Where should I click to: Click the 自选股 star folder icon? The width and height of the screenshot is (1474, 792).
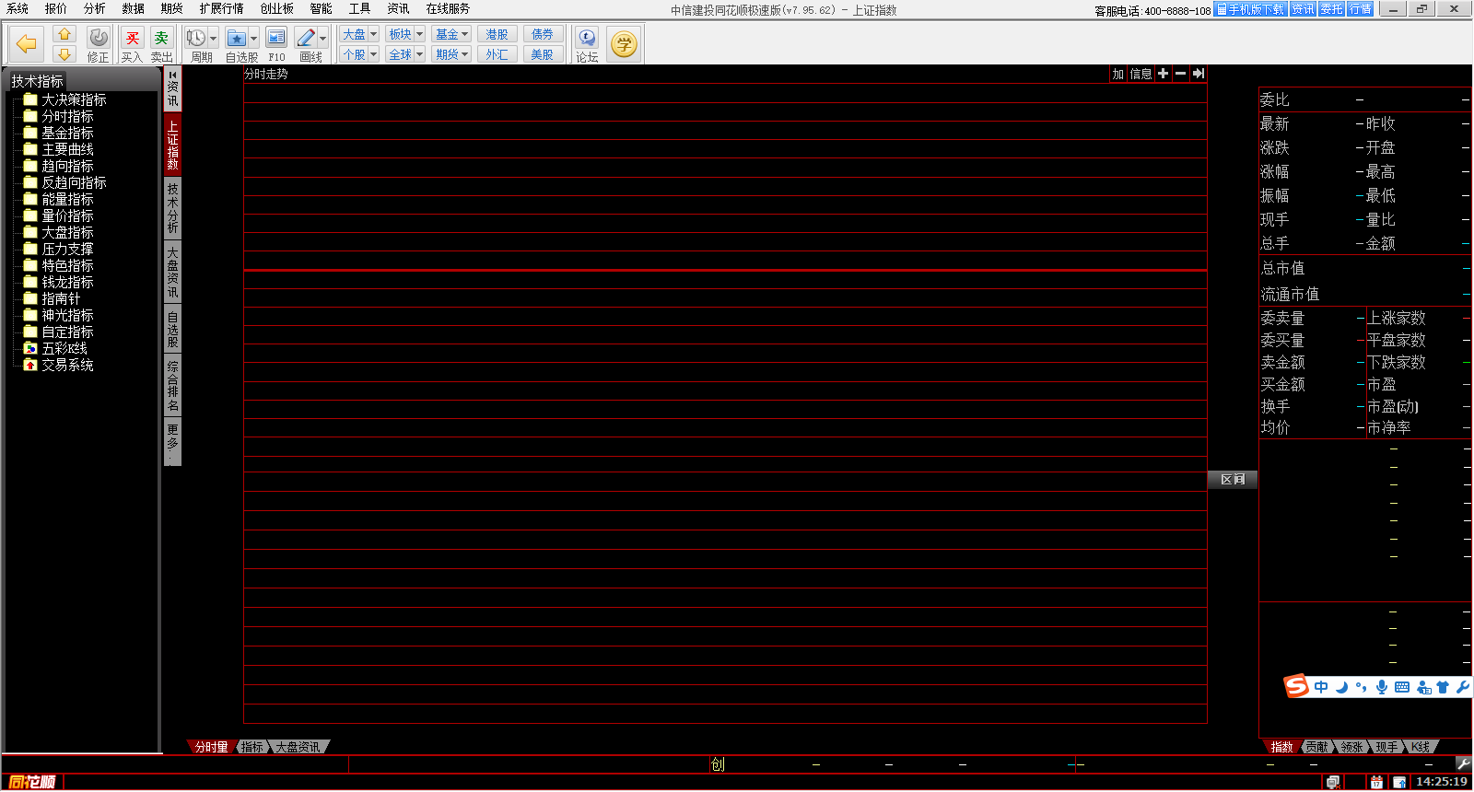237,38
